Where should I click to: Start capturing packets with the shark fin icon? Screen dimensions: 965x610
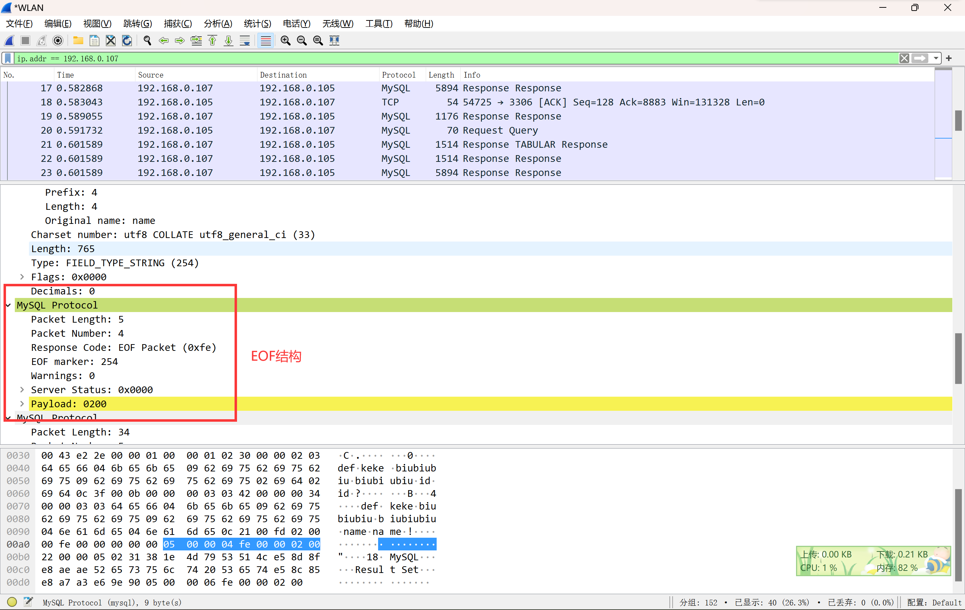pos(9,41)
